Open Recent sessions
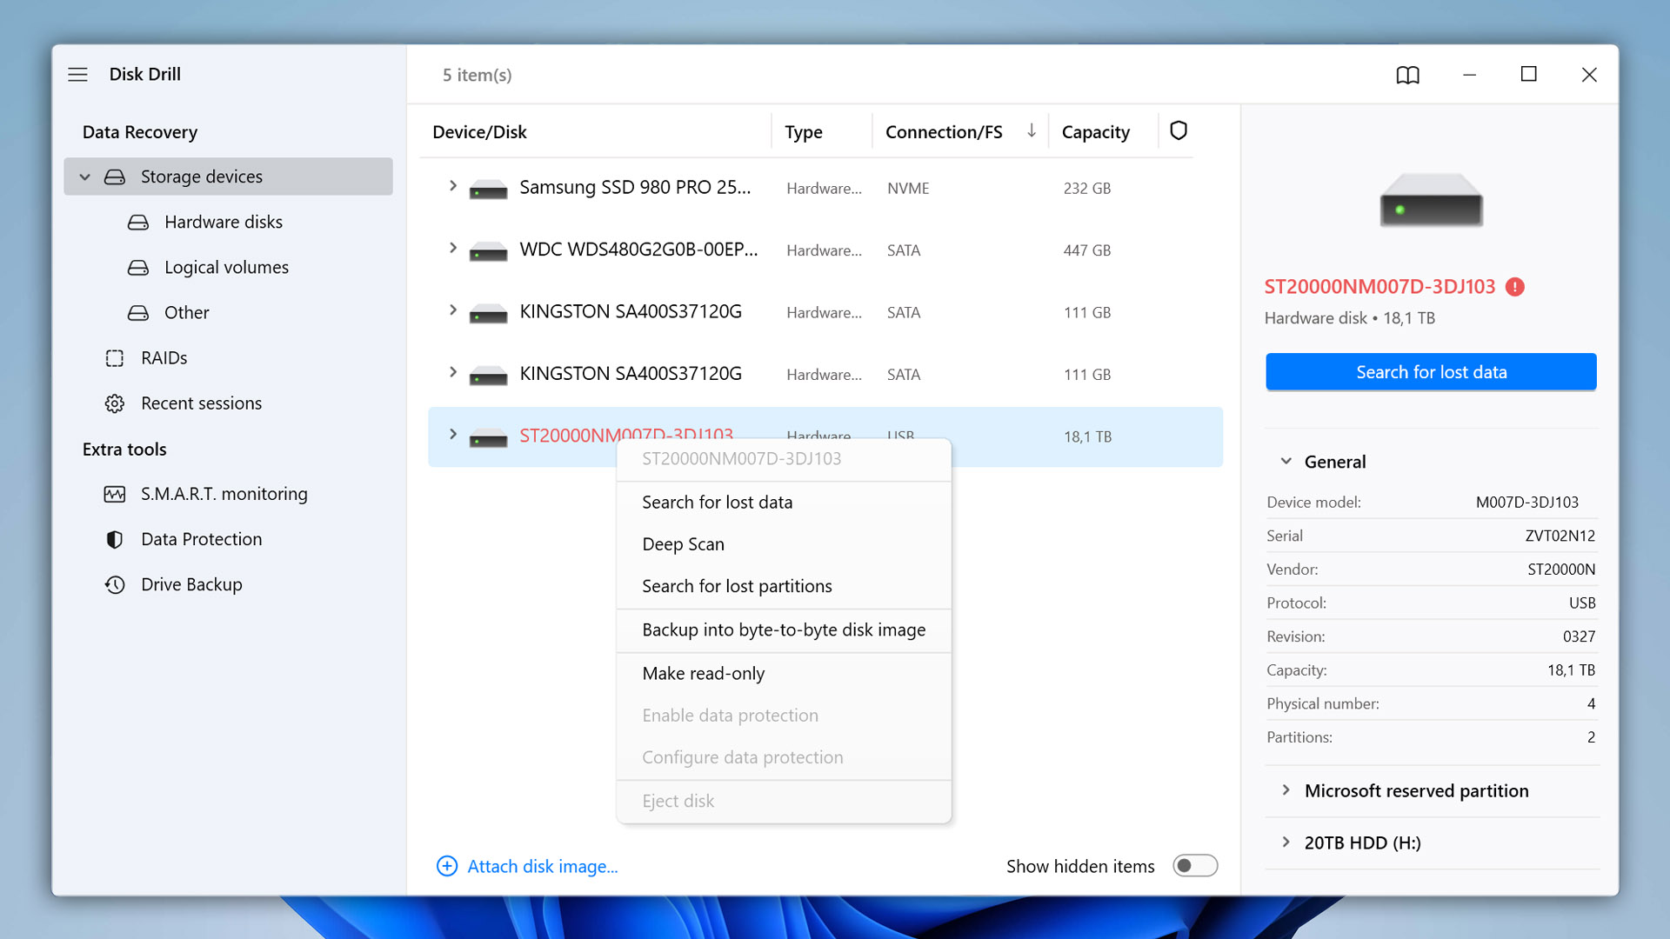 pyautogui.click(x=202, y=403)
